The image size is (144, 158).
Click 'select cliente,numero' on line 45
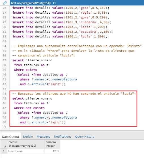pos(32,98)
